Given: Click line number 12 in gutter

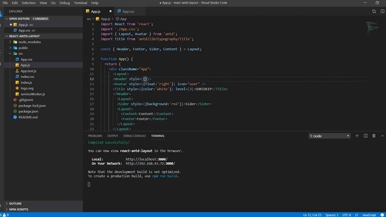Looking at the screenshot, I should [x=92, y=79].
